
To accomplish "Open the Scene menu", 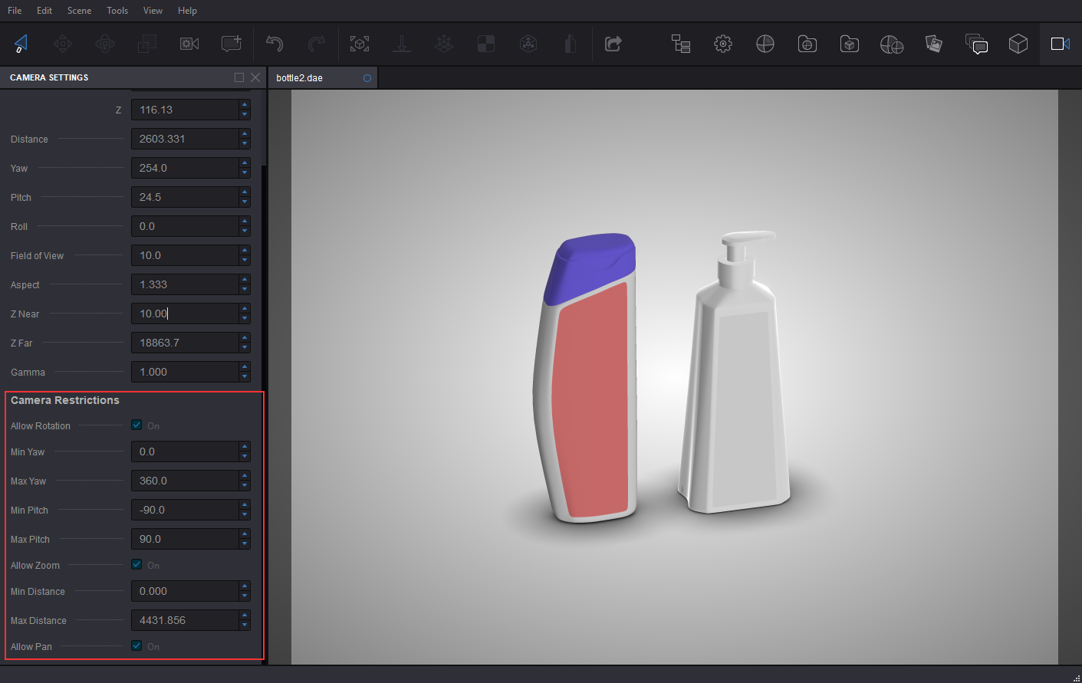I will tap(79, 11).
